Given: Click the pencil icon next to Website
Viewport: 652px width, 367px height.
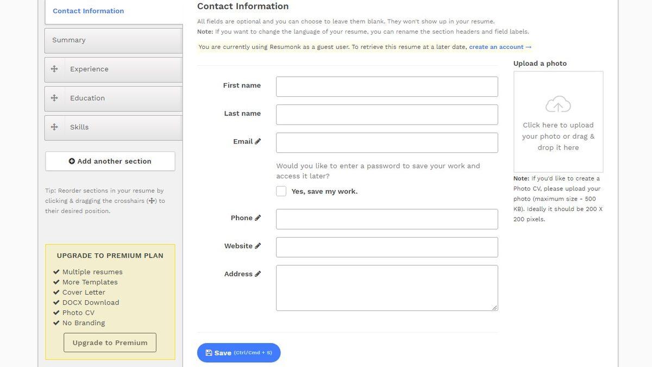Looking at the screenshot, I should click(x=257, y=245).
